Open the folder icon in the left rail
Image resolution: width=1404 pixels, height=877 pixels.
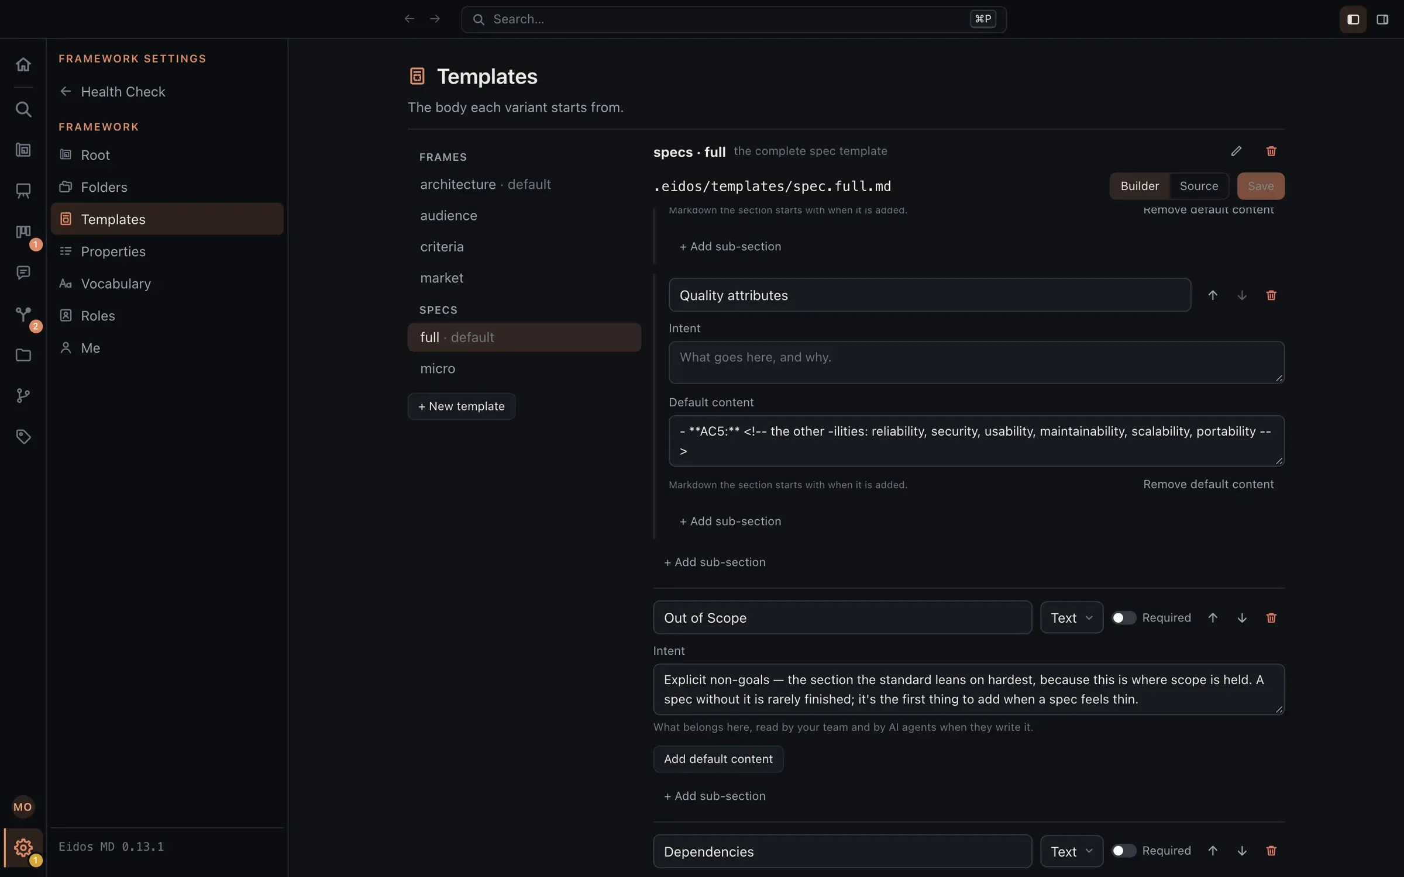(x=23, y=355)
